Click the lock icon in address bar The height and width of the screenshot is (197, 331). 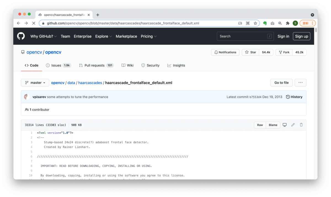(43, 23)
